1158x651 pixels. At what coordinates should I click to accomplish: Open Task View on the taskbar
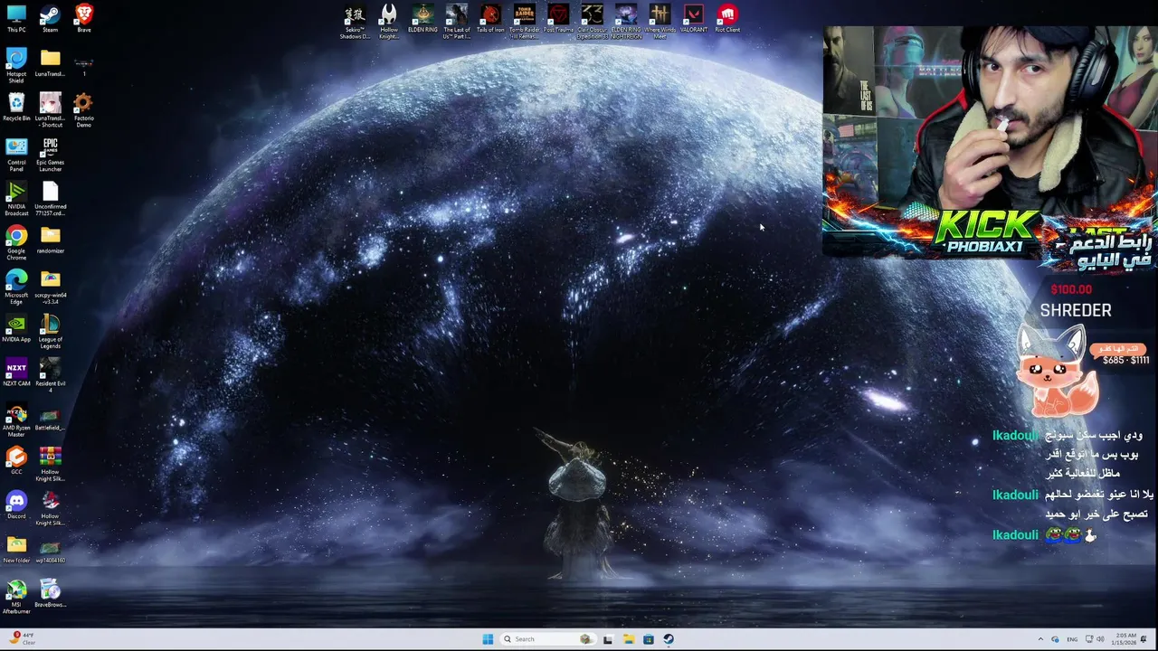pos(608,639)
